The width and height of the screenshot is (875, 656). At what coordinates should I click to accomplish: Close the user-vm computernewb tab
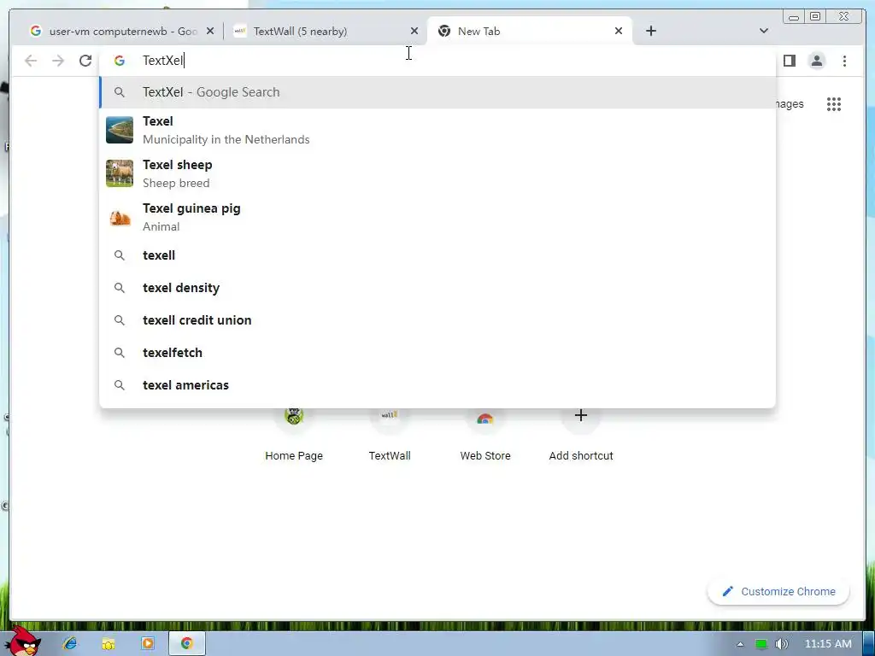(210, 32)
